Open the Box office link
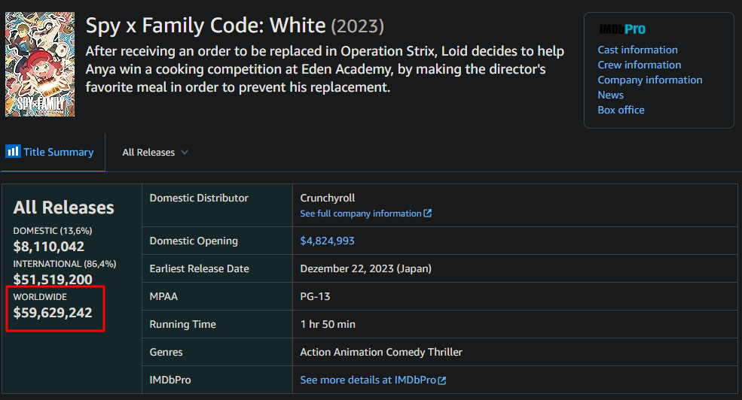 [x=621, y=110]
